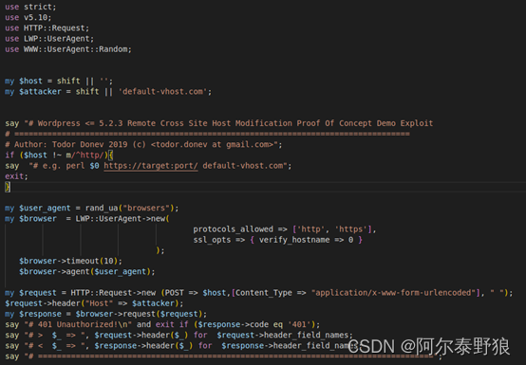Click the 'use v5.10;' line

pos(28,17)
